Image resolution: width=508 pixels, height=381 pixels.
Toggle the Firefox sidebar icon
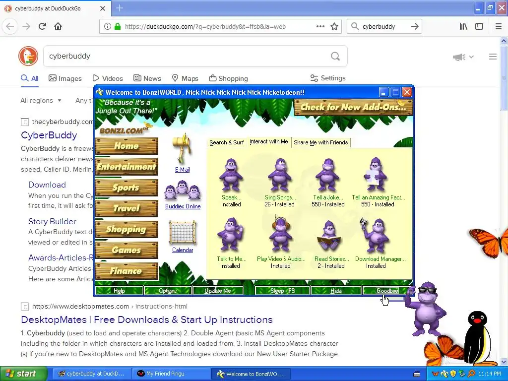point(479,26)
